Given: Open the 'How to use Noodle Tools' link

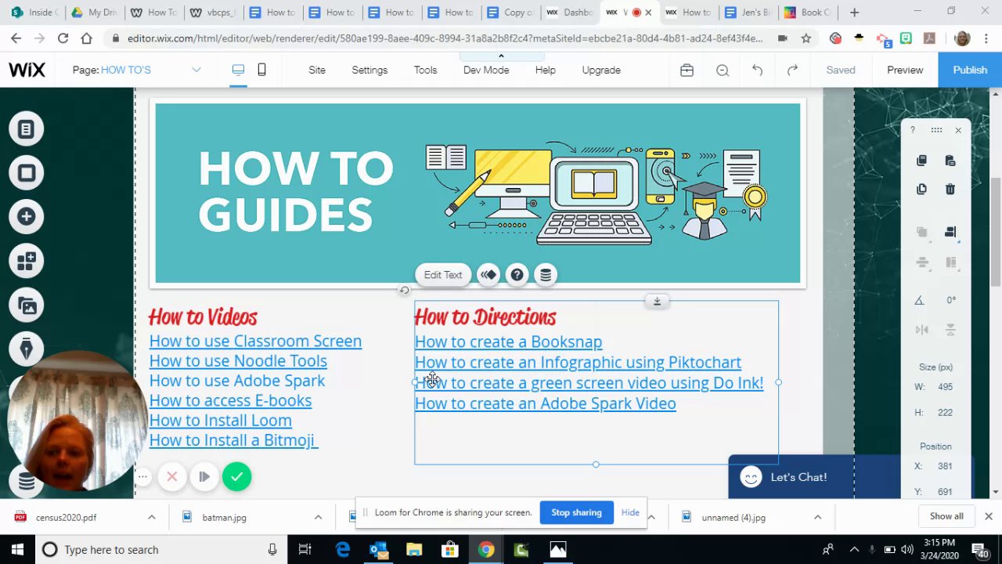Looking at the screenshot, I should [238, 360].
